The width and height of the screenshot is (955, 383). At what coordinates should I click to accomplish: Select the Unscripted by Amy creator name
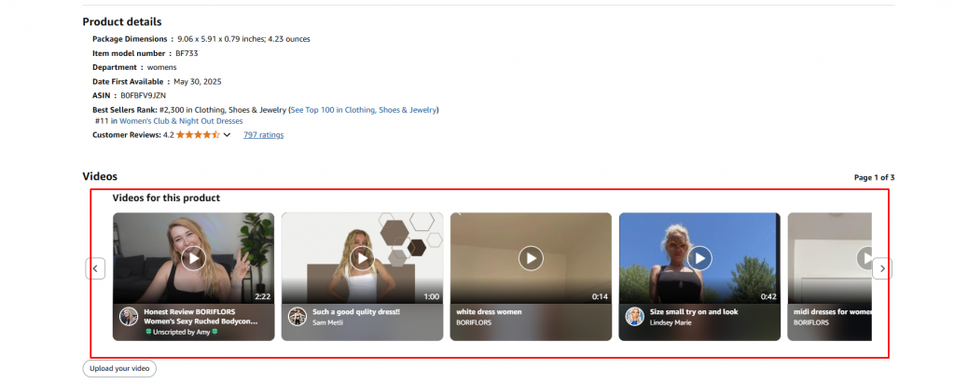(x=181, y=332)
